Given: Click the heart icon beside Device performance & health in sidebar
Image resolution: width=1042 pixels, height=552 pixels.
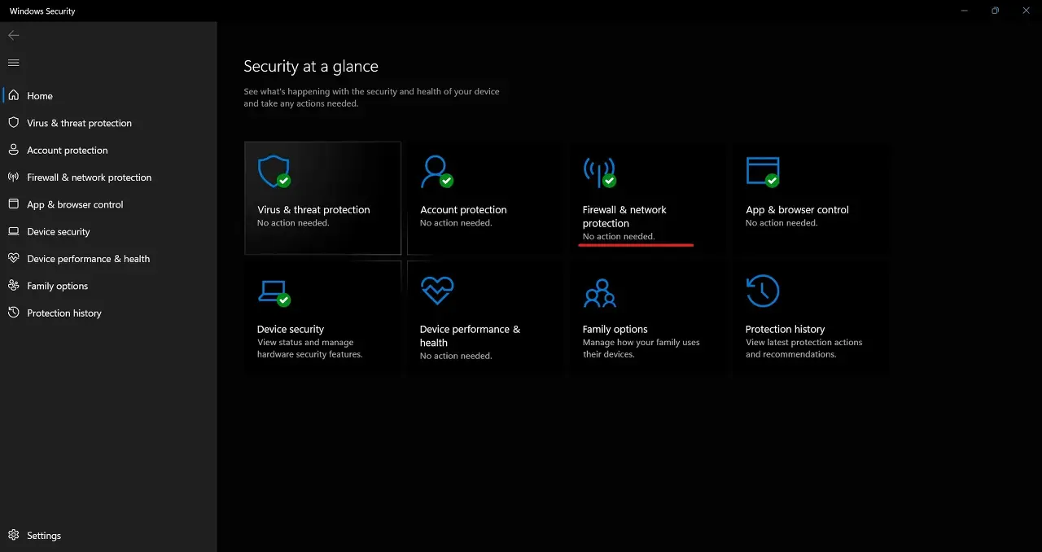Looking at the screenshot, I should pos(13,258).
